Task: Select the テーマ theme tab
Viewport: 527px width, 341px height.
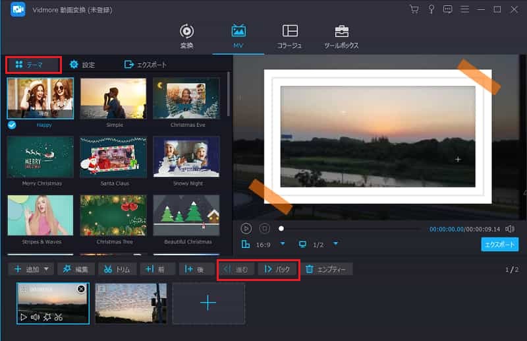Action: 34,65
